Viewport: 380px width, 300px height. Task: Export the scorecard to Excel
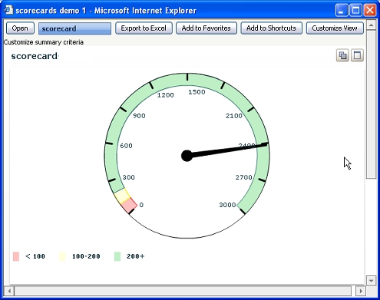144,28
